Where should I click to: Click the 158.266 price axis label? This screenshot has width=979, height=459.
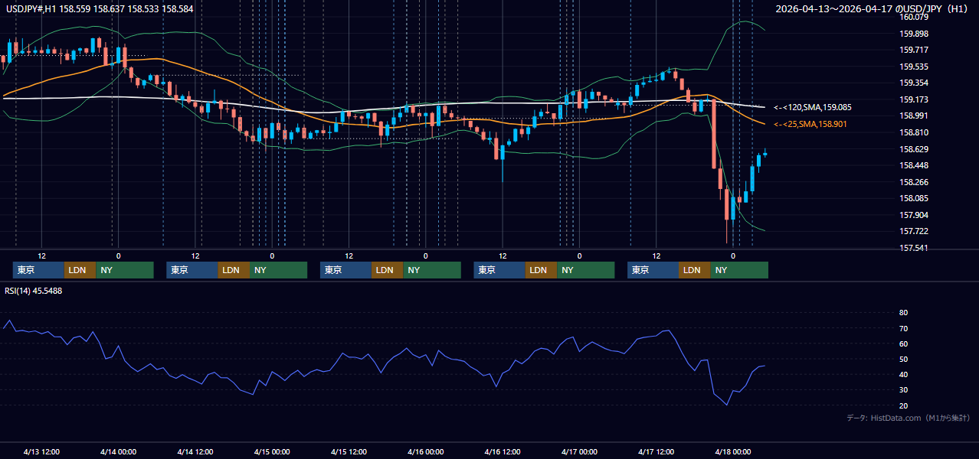pos(915,182)
